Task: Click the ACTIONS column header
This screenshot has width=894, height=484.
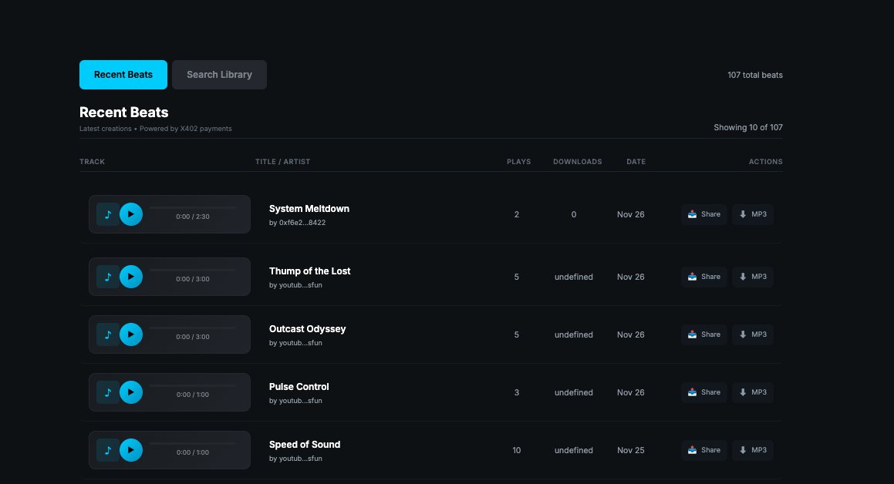Action: click(766, 162)
